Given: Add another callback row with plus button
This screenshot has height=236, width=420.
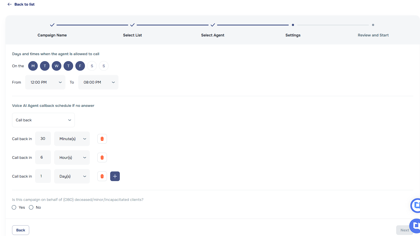Looking at the screenshot, I should click(x=115, y=176).
